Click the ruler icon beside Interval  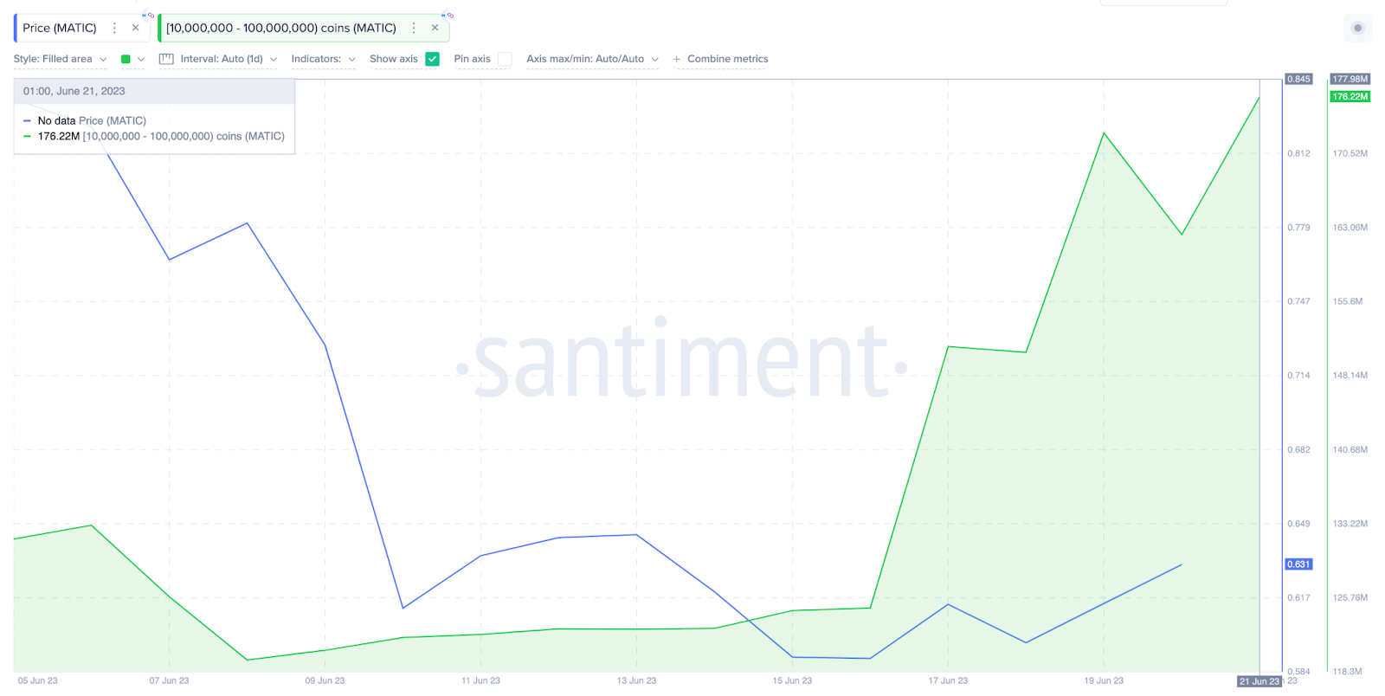tap(166, 59)
